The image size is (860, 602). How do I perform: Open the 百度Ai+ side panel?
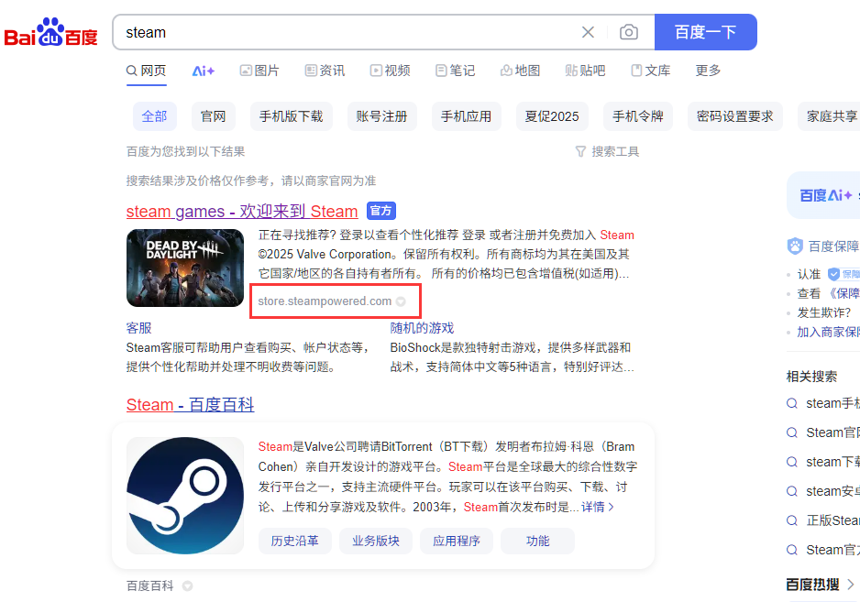click(x=823, y=195)
